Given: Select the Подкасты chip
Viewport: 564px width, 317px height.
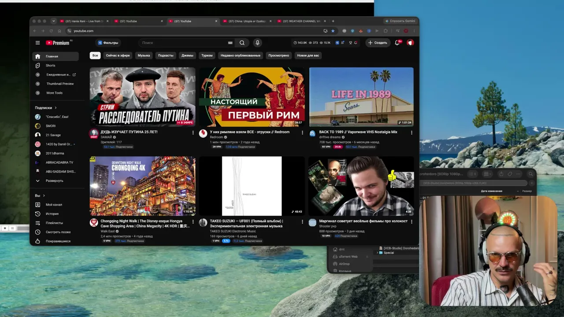Looking at the screenshot, I should click(166, 55).
